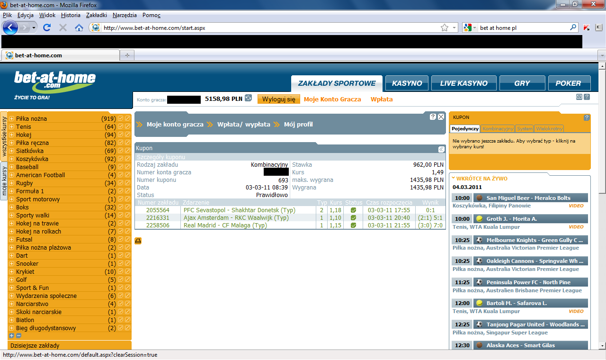Click VIDEO link for San Miguel Beer match

click(576, 206)
